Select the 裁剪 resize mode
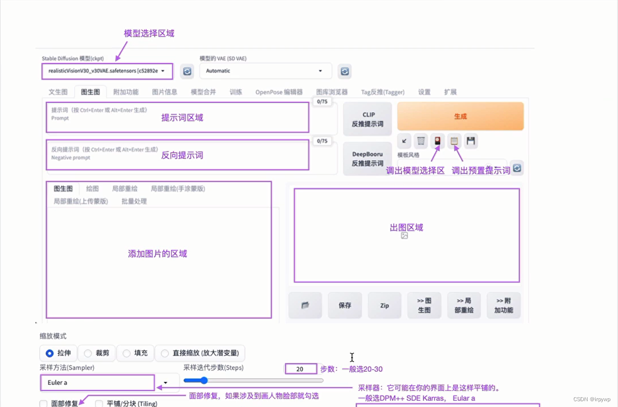Viewport: 618px width, 407px height. pos(96,353)
